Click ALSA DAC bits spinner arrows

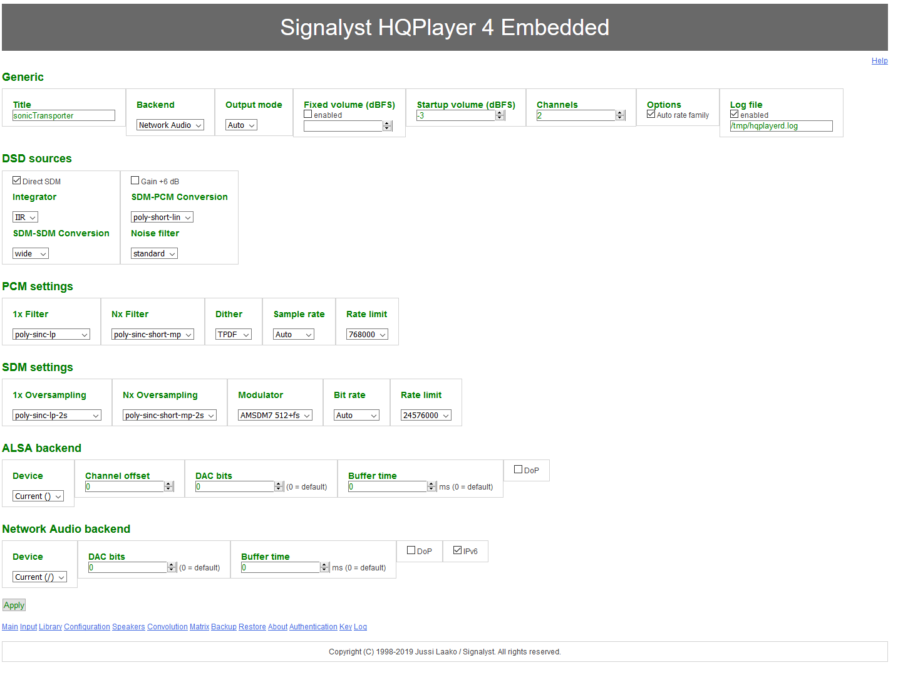pyautogui.click(x=279, y=486)
